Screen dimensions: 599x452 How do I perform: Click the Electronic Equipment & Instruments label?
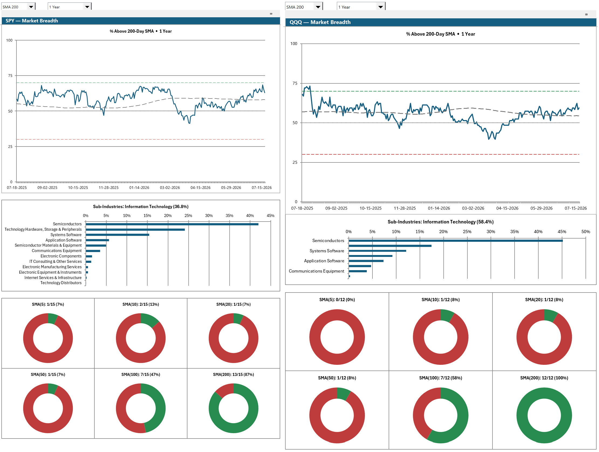click(50, 272)
